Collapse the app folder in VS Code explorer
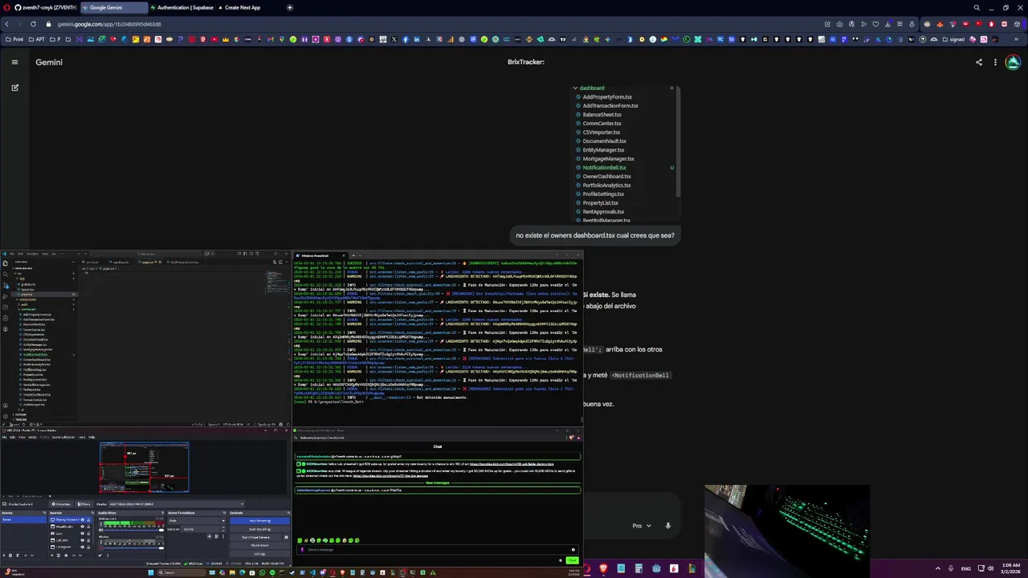The height and width of the screenshot is (578, 1028). [21, 279]
